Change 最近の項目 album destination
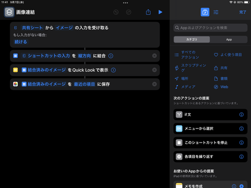The height and width of the screenshot is (188, 251). pos(84,84)
